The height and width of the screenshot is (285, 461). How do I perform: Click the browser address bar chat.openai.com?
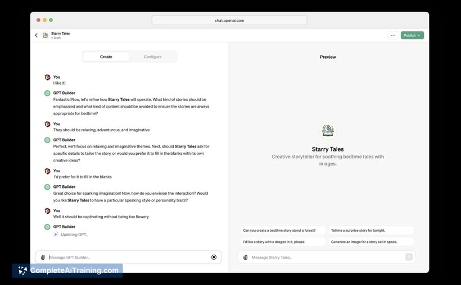tap(229, 21)
